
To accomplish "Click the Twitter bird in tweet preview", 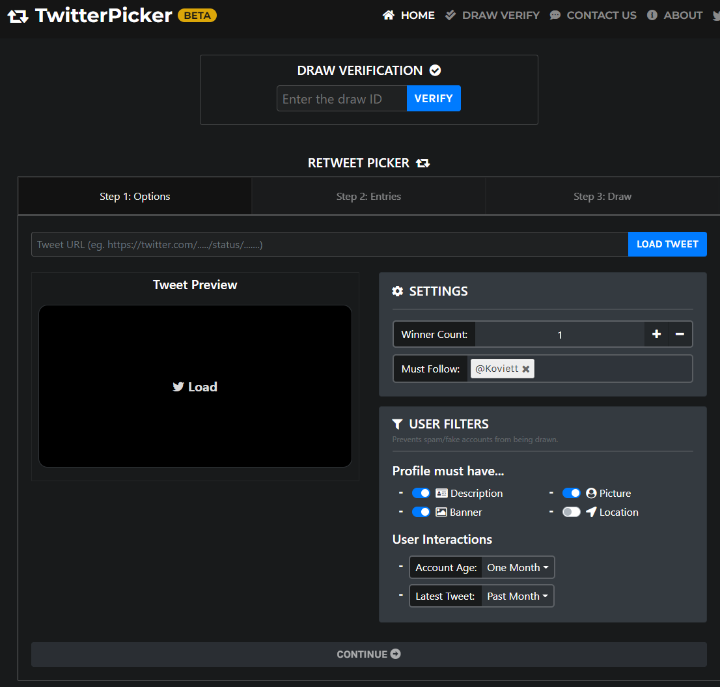I will point(178,387).
